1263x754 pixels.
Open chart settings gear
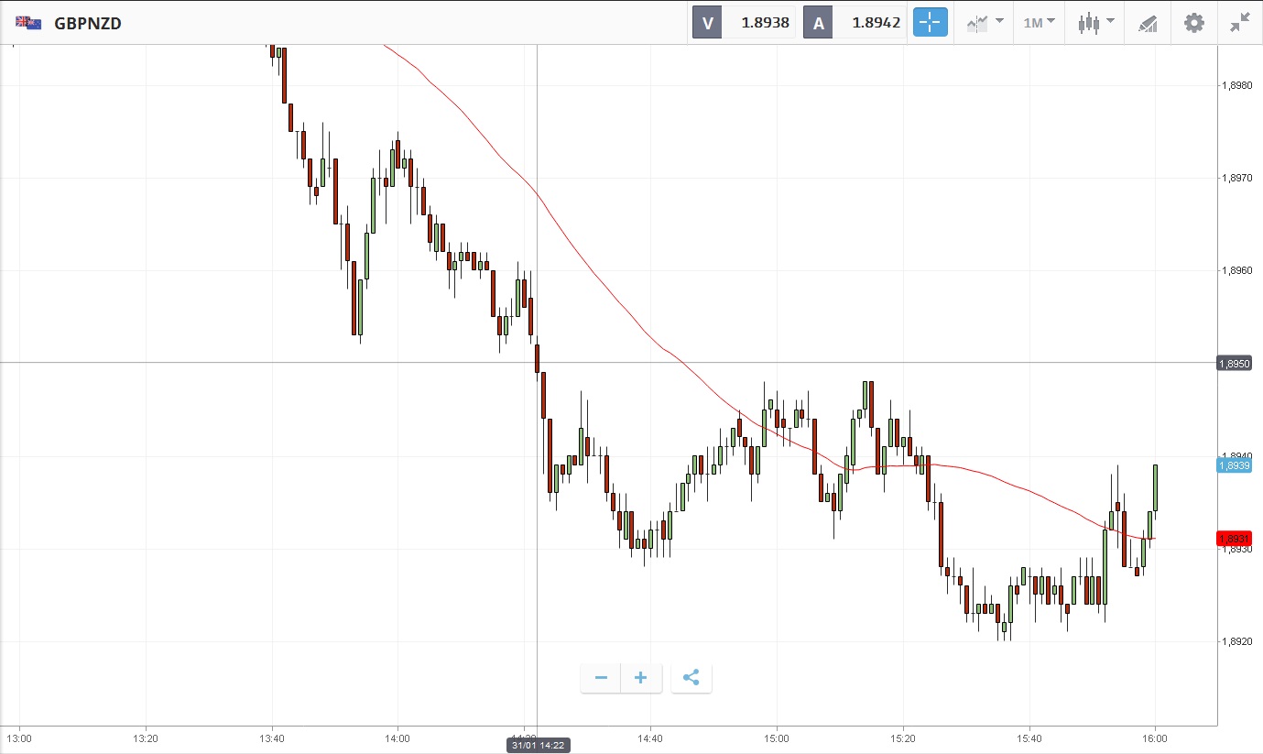tap(1194, 23)
